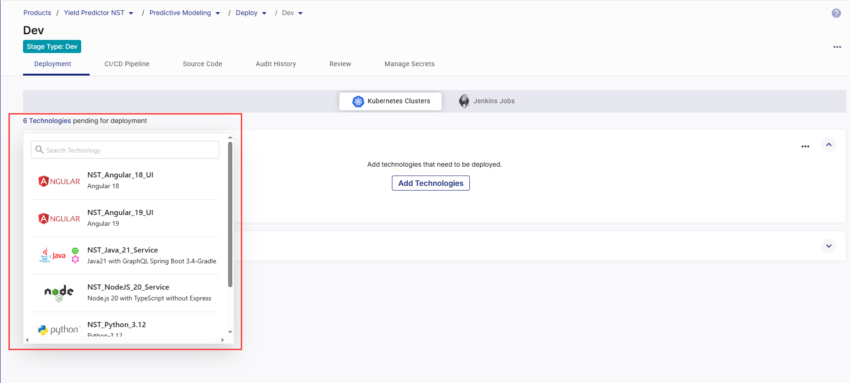This screenshot has width=850, height=383.
Task: Click the Node.js logo for NST_NodeJS_20_Service
Action: [59, 293]
